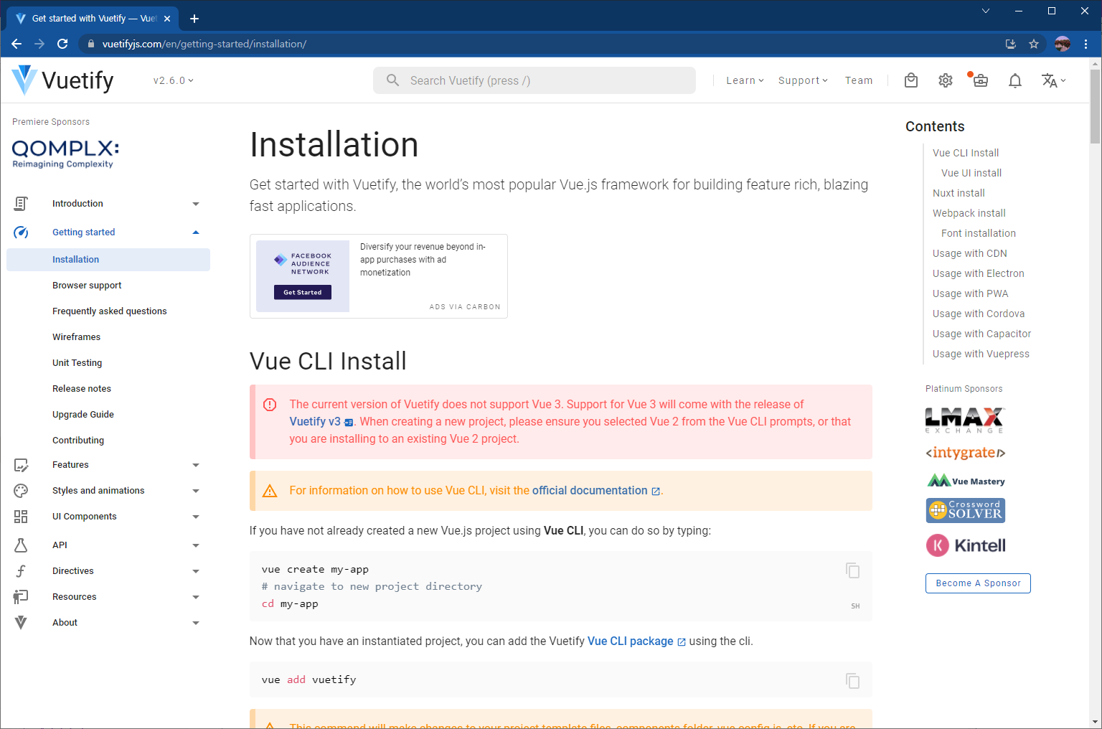Open the Vue CLI package link
Viewport: 1102px width, 729px height.
coord(636,641)
